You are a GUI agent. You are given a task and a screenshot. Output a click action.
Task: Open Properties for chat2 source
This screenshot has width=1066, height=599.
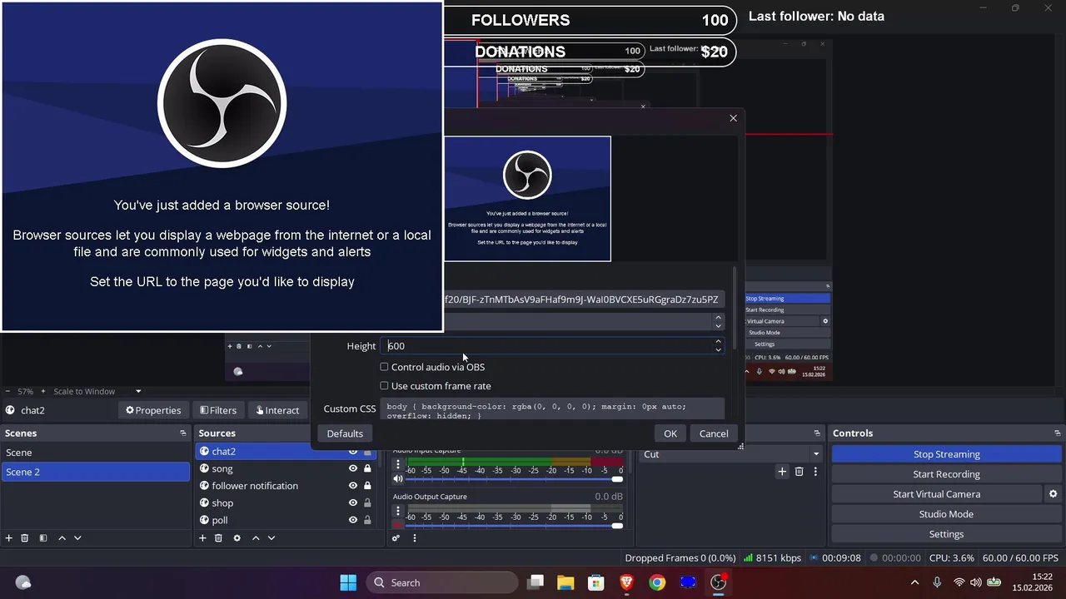153,410
